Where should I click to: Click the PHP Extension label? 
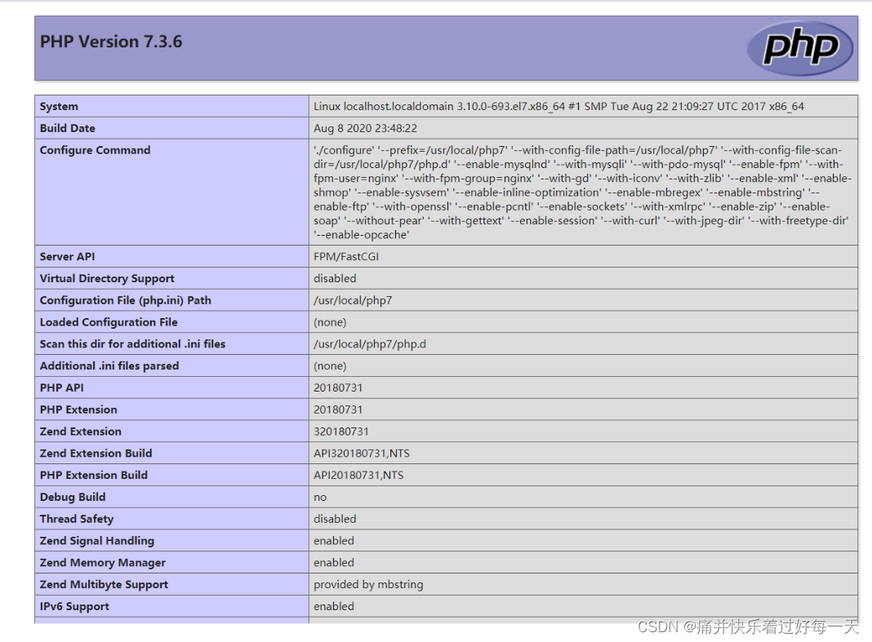78,410
